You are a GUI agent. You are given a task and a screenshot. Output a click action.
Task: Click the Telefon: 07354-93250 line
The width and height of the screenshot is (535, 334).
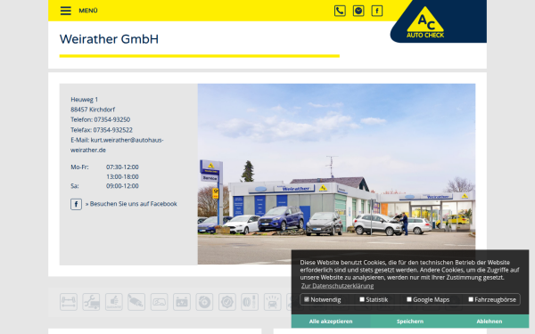(100, 119)
